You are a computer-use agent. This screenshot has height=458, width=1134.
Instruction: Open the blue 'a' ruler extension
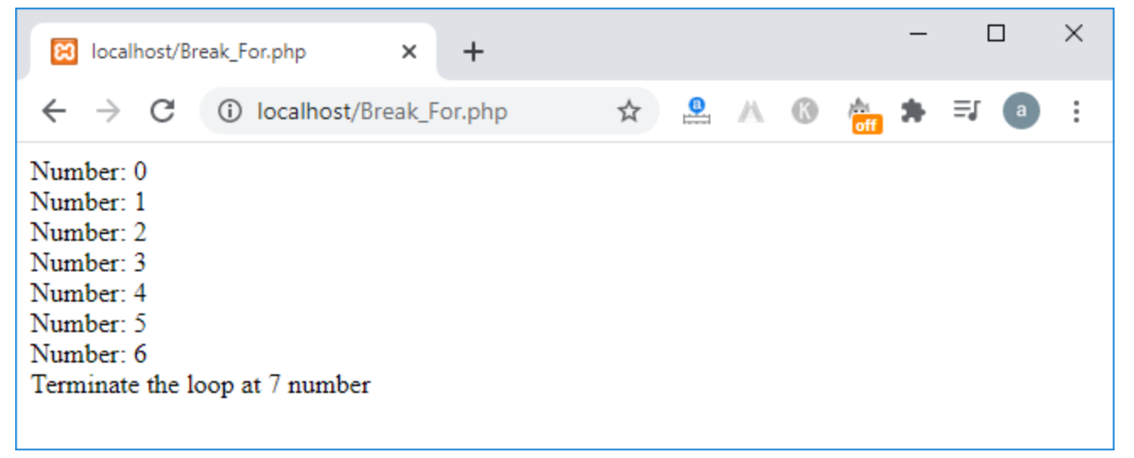[x=697, y=111]
